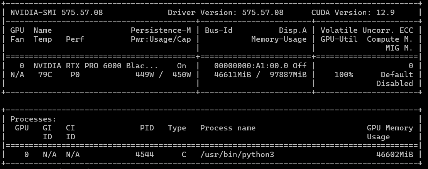Click the /usr/bin/python3 process name

pyautogui.click(x=237, y=155)
